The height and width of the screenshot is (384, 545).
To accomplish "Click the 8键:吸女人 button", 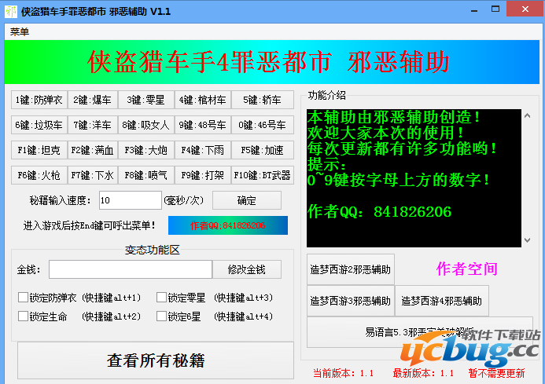I will pyautogui.click(x=146, y=125).
